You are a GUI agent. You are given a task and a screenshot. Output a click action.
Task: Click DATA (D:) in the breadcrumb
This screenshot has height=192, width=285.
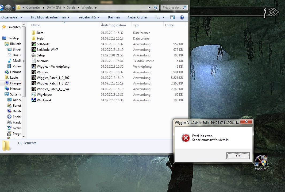54,7
